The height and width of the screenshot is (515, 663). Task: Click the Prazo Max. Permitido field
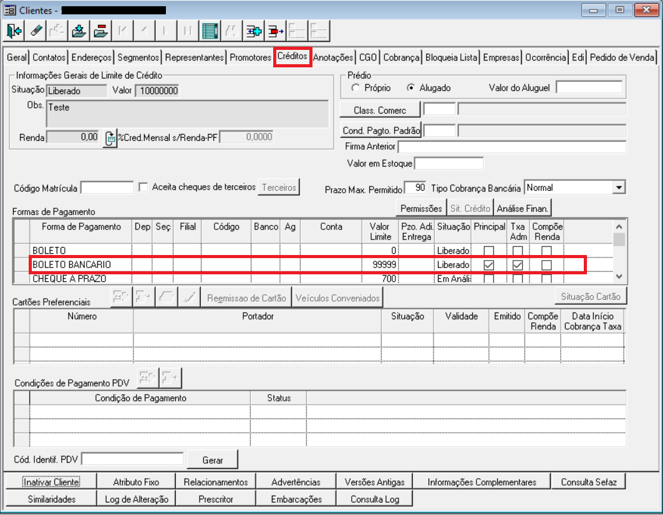[415, 188]
